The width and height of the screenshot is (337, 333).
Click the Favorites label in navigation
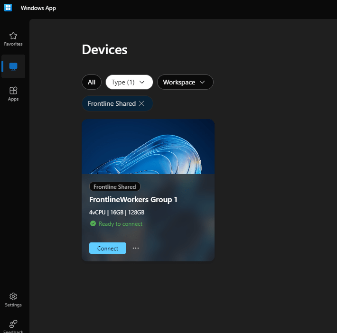(x=13, y=44)
